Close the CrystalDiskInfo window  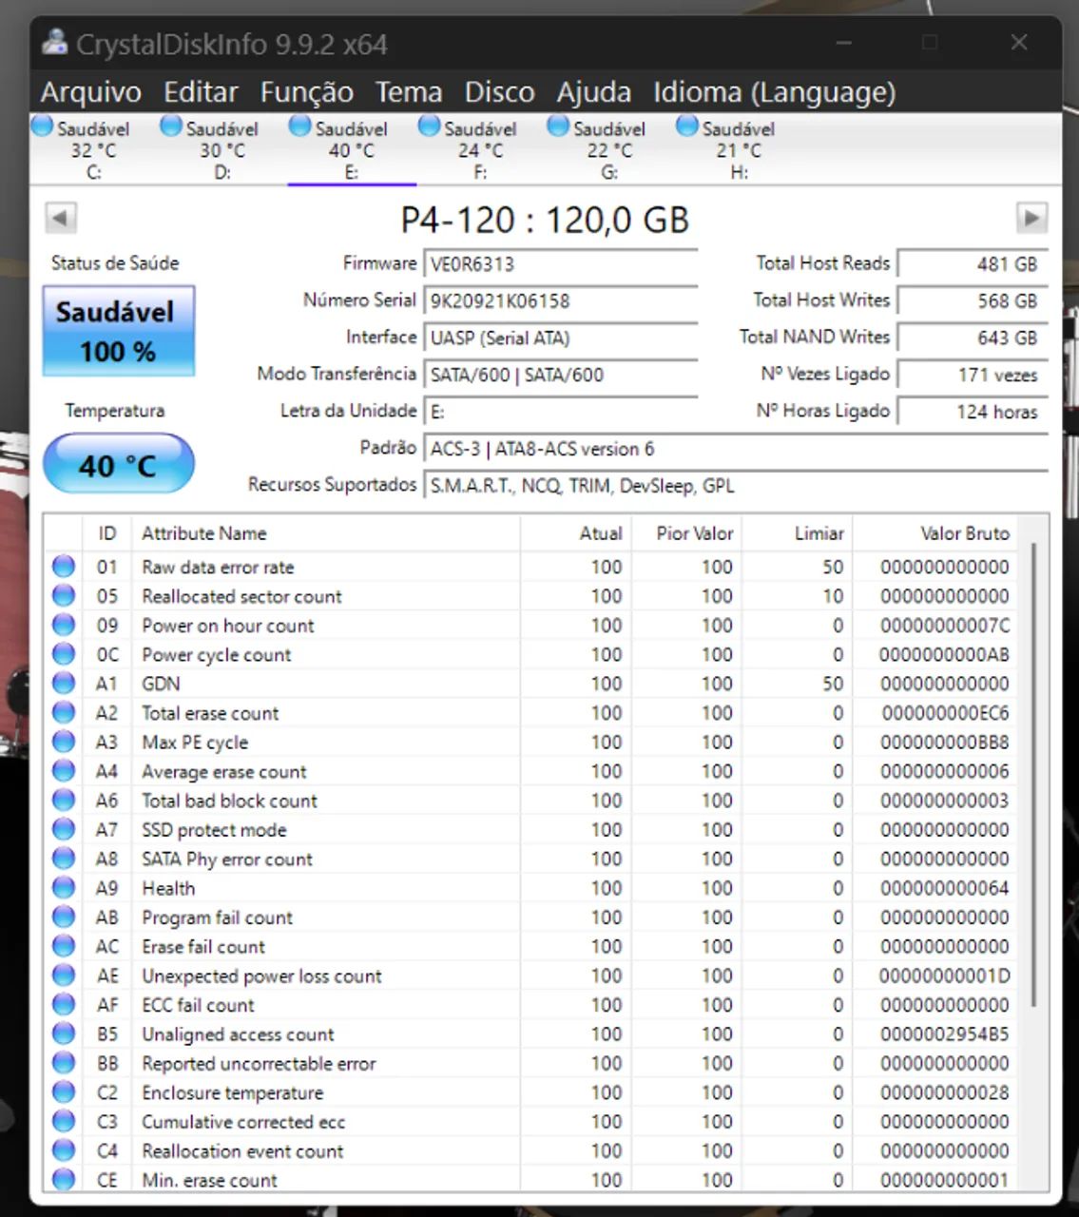pos(1019,43)
